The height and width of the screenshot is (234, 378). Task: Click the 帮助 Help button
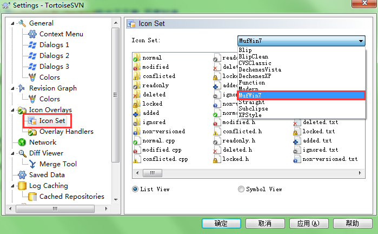pos(353,223)
